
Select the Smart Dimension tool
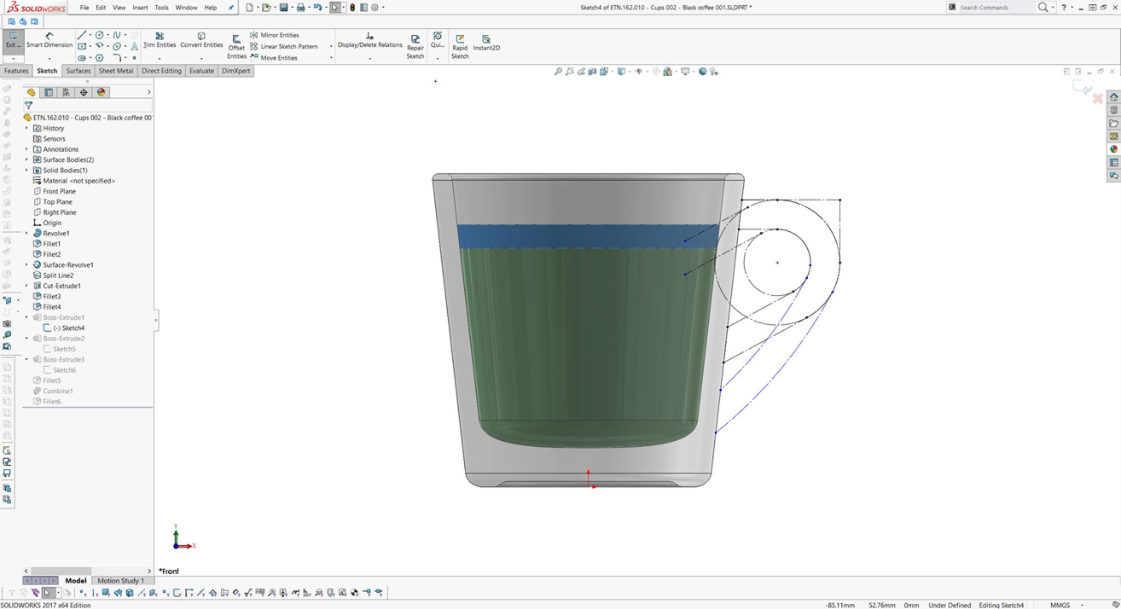(x=49, y=41)
